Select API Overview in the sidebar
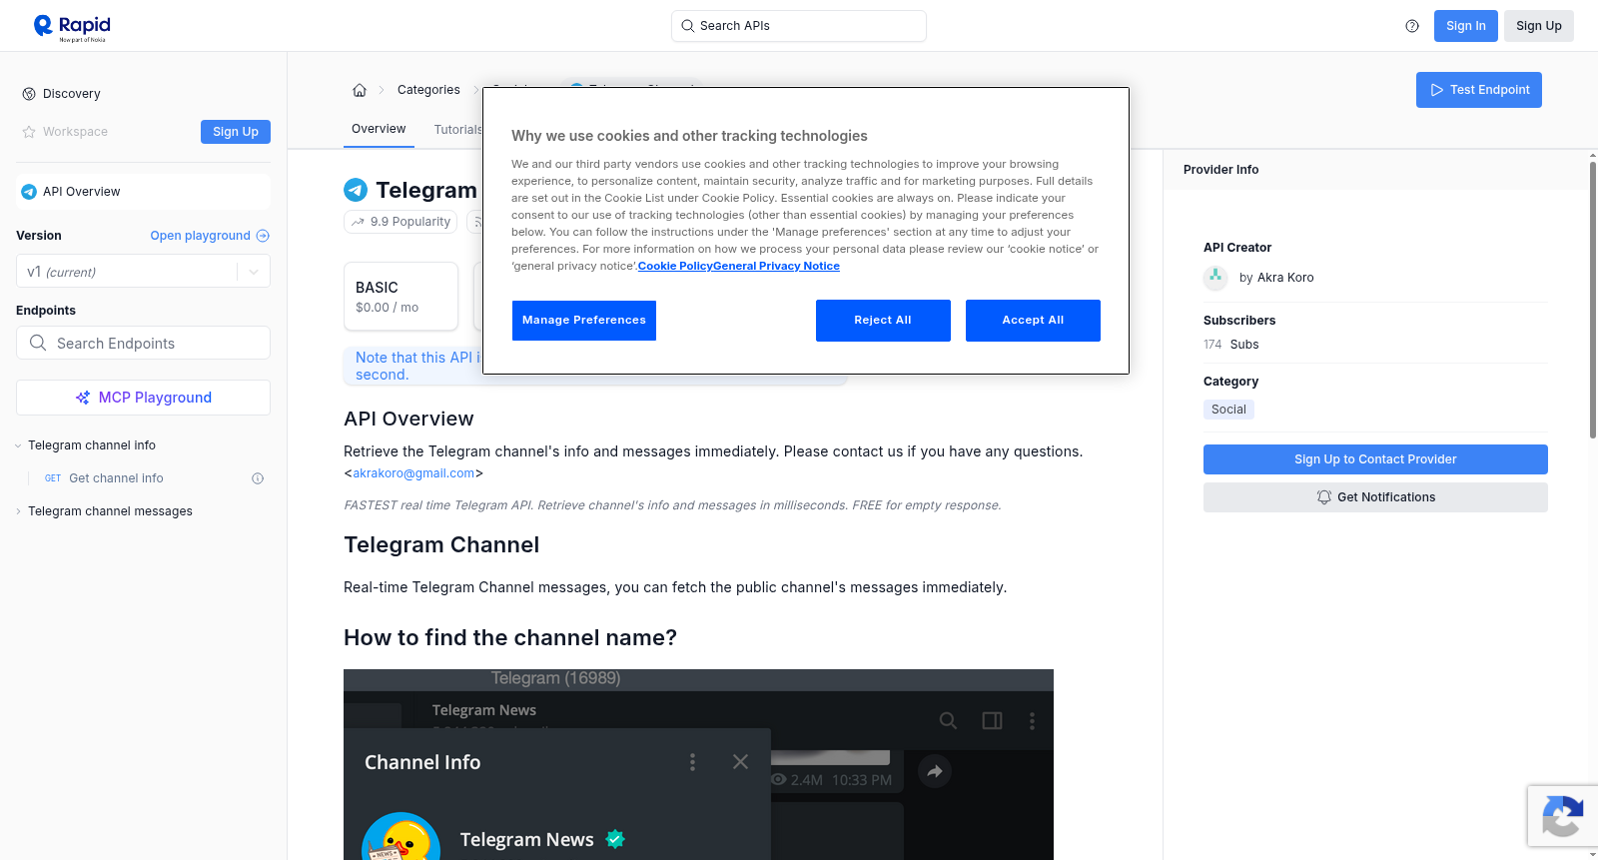Viewport: 1598px width, 860px height. point(143,192)
